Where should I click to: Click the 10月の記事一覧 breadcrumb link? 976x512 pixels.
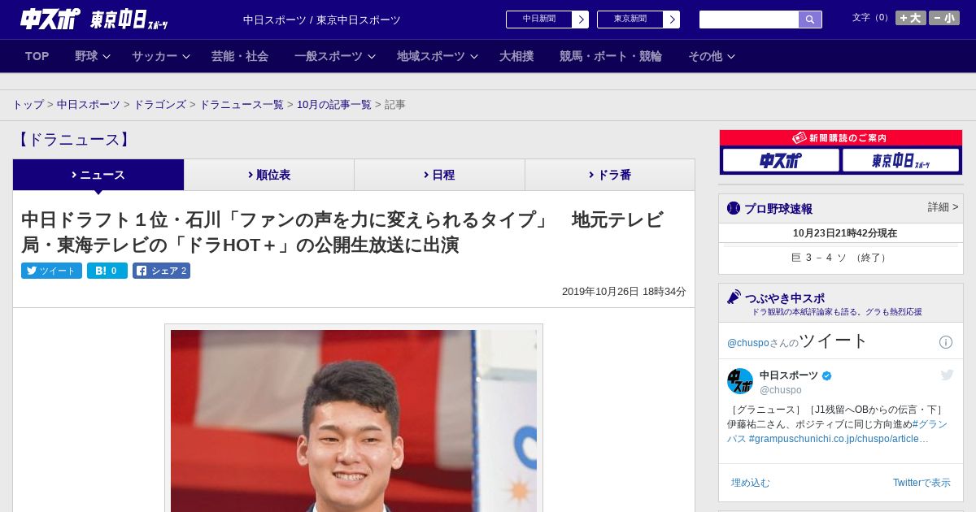pyautogui.click(x=334, y=105)
